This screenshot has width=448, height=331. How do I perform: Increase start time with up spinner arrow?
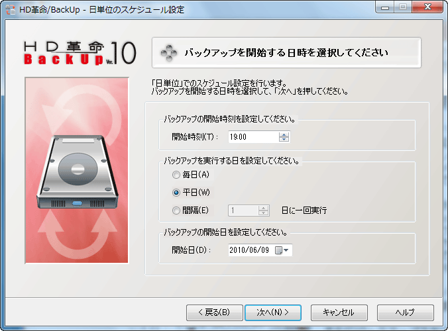pyautogui.click(x=284, y=134)
